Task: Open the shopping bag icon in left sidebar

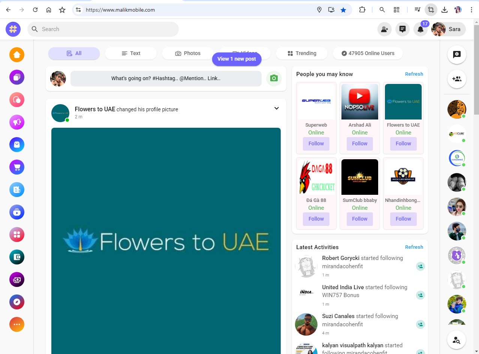Action: click(x=17, y=145)
